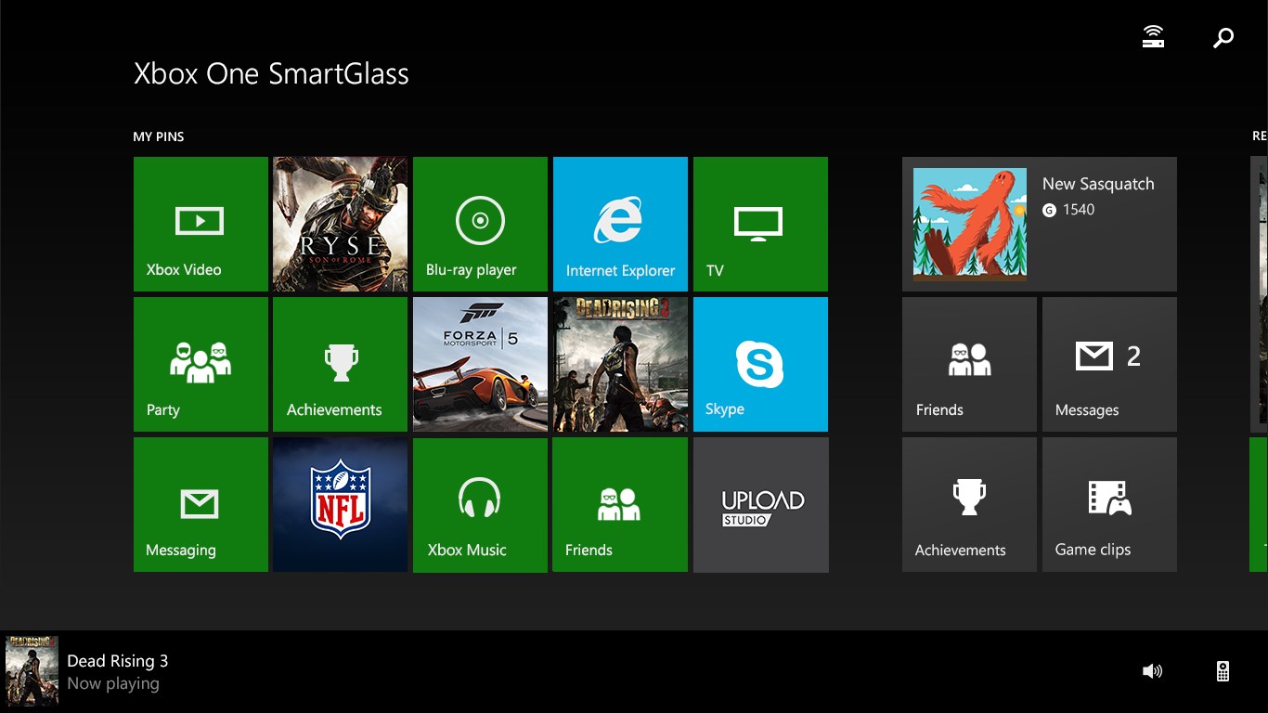Open the New Sasquatch profile tile

coord(1039,224)
